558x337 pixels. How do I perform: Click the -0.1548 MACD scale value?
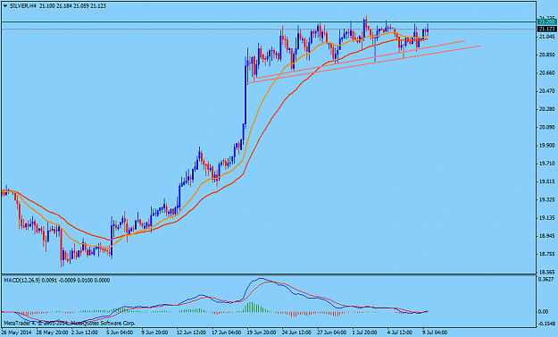(x=547, y=324)
